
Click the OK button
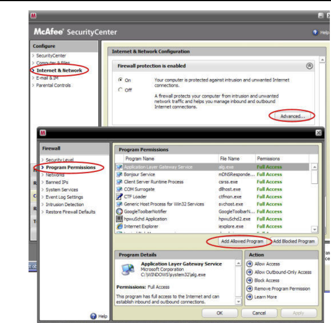pos(220,313)
